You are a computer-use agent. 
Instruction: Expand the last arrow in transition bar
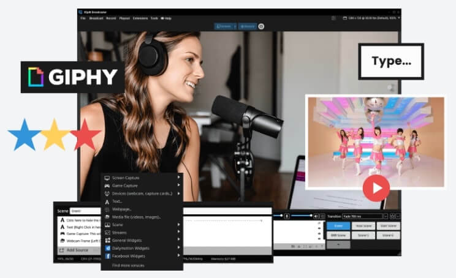click(398, 216)
